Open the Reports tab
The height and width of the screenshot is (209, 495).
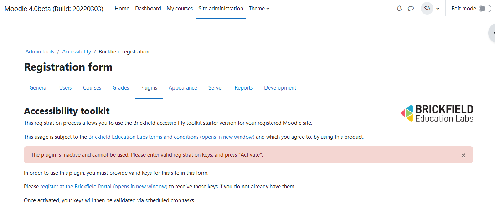point(244,88)
